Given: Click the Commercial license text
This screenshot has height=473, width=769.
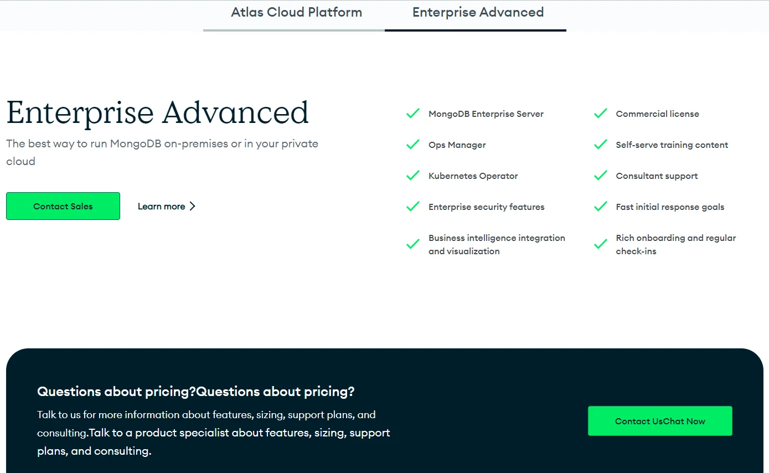Looking at the screenshot, I should (658, 114).
